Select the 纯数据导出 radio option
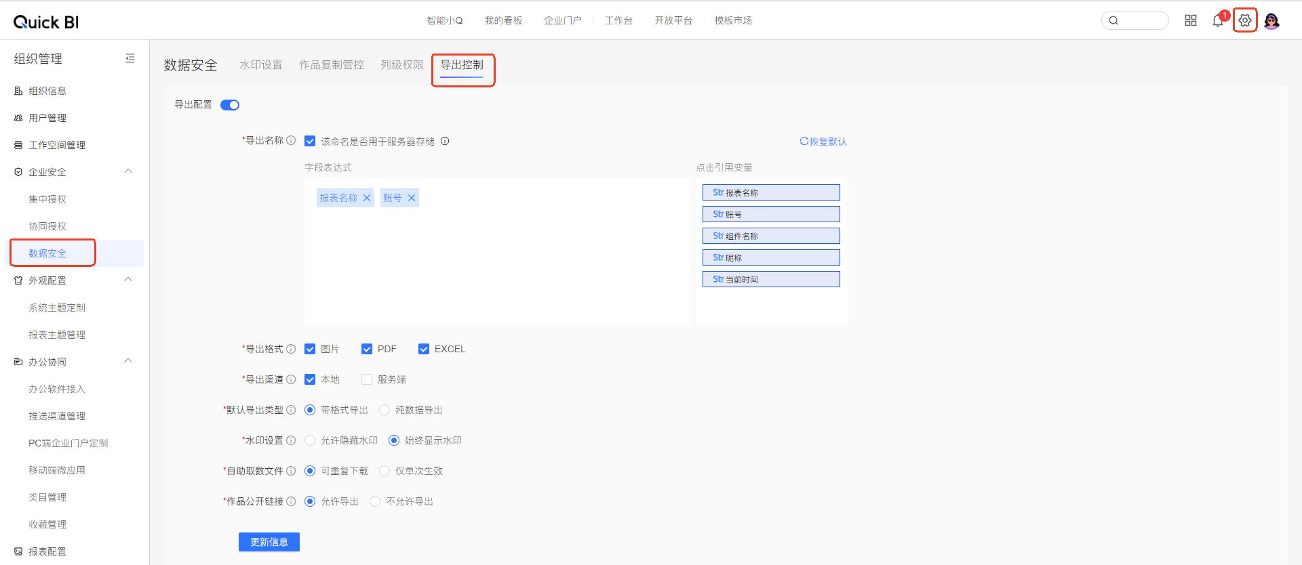This screenshot has height=565, width=1302. coord(384,410)
